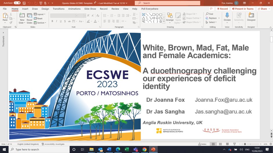Image resolution: width=273 pixels, height=153 pixels.
Task: Click the Center align icon
Action: [109, 21]
